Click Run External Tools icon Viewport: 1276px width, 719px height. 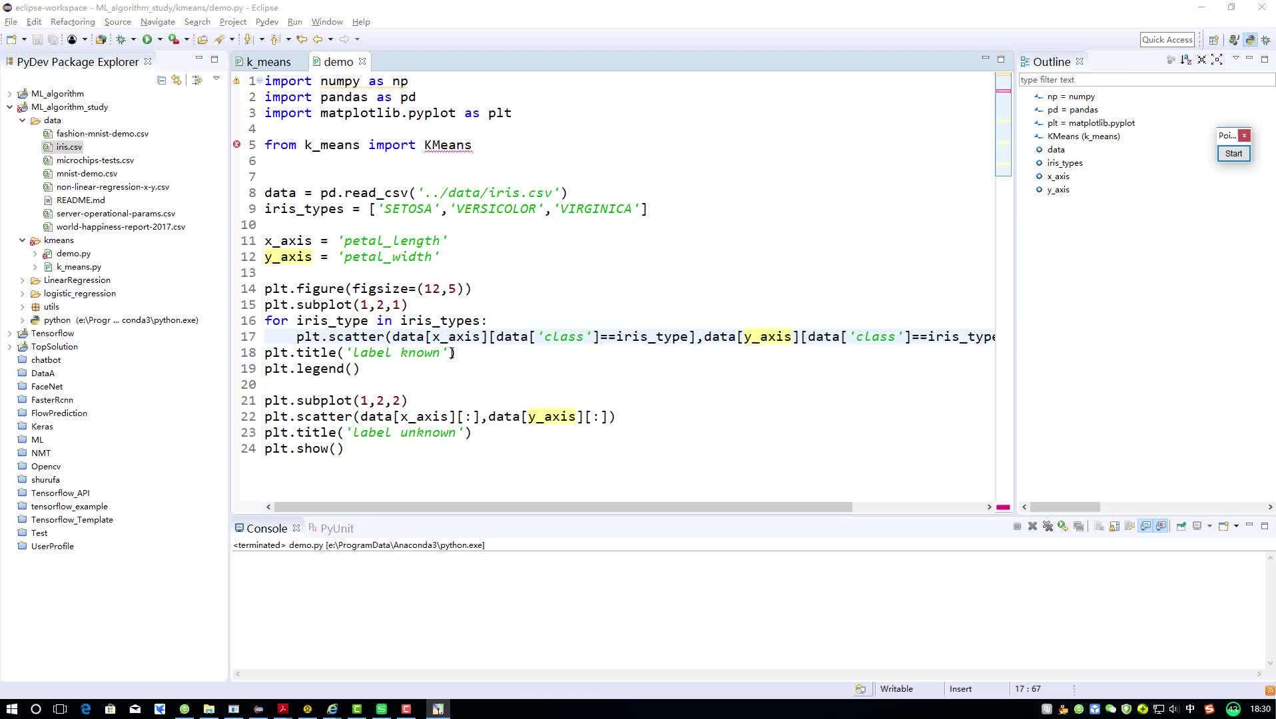tap(173, 39)
